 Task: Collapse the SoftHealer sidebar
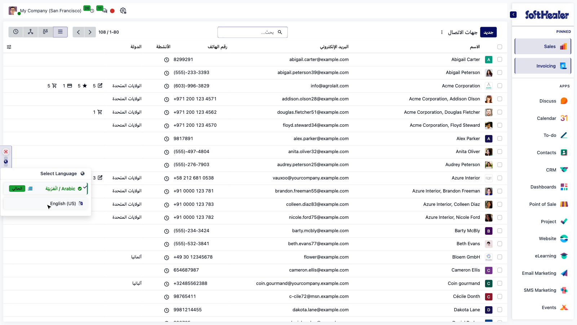513,14
